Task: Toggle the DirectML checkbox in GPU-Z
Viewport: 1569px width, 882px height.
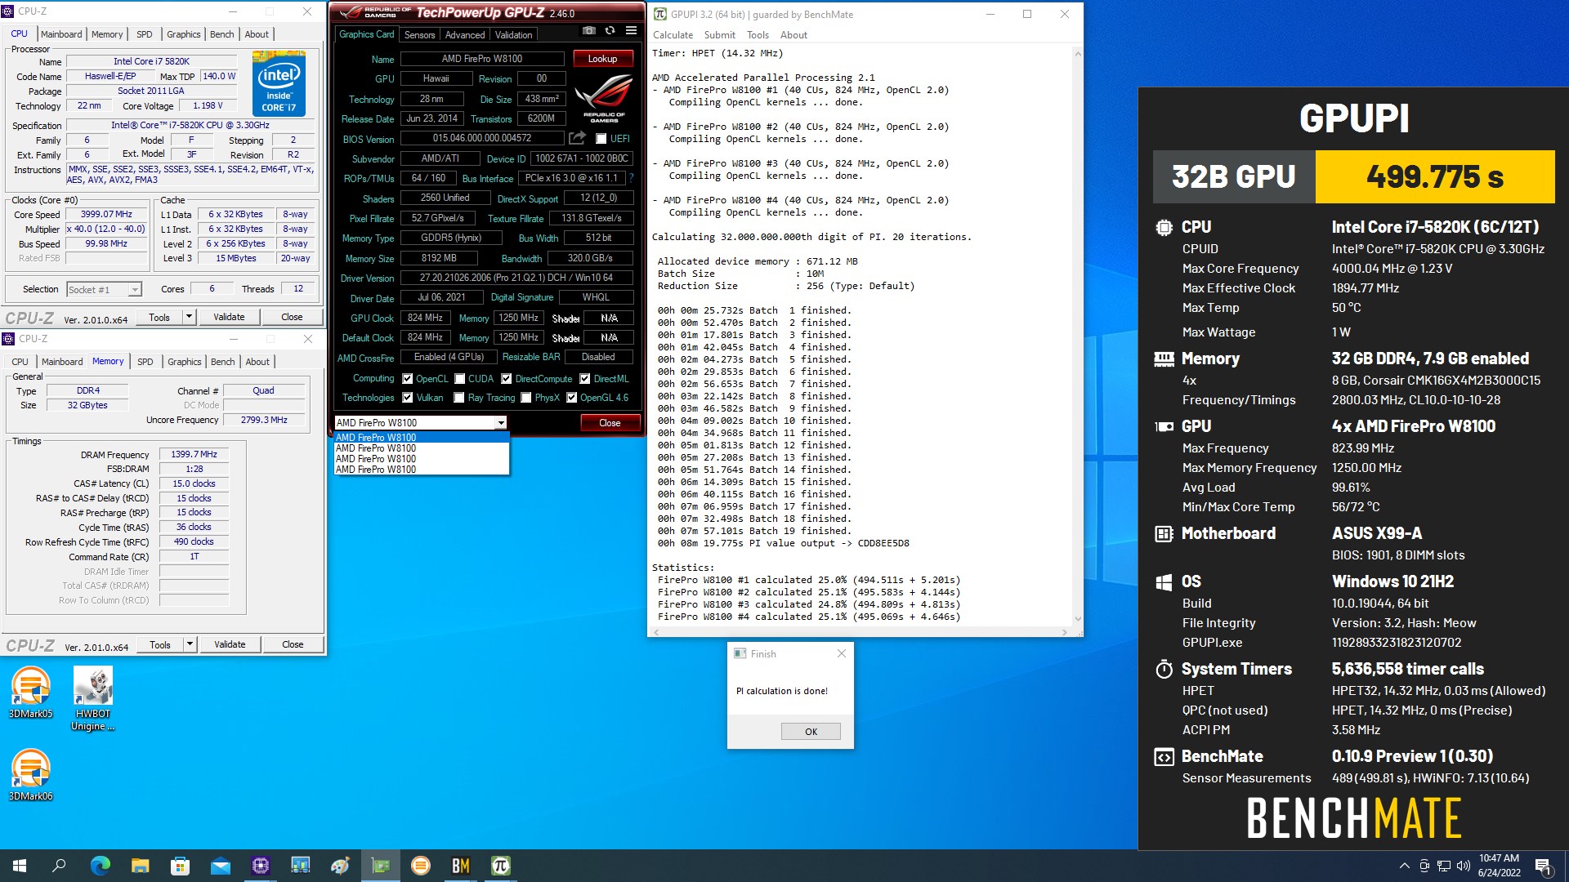Action: tap(585, 379)
